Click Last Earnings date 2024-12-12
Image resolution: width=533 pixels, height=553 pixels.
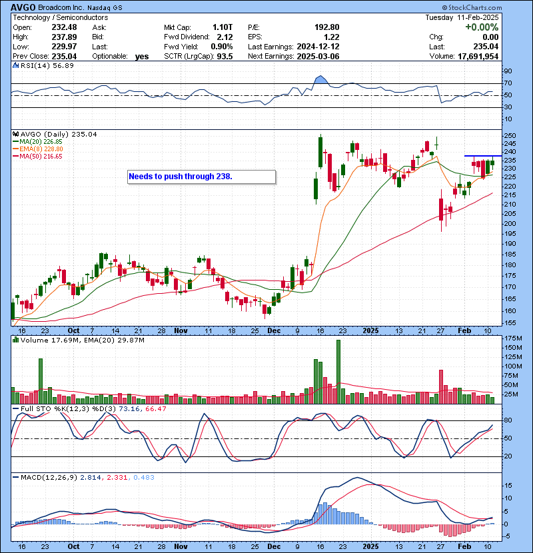pyautogui.click(x=318, y=47)
